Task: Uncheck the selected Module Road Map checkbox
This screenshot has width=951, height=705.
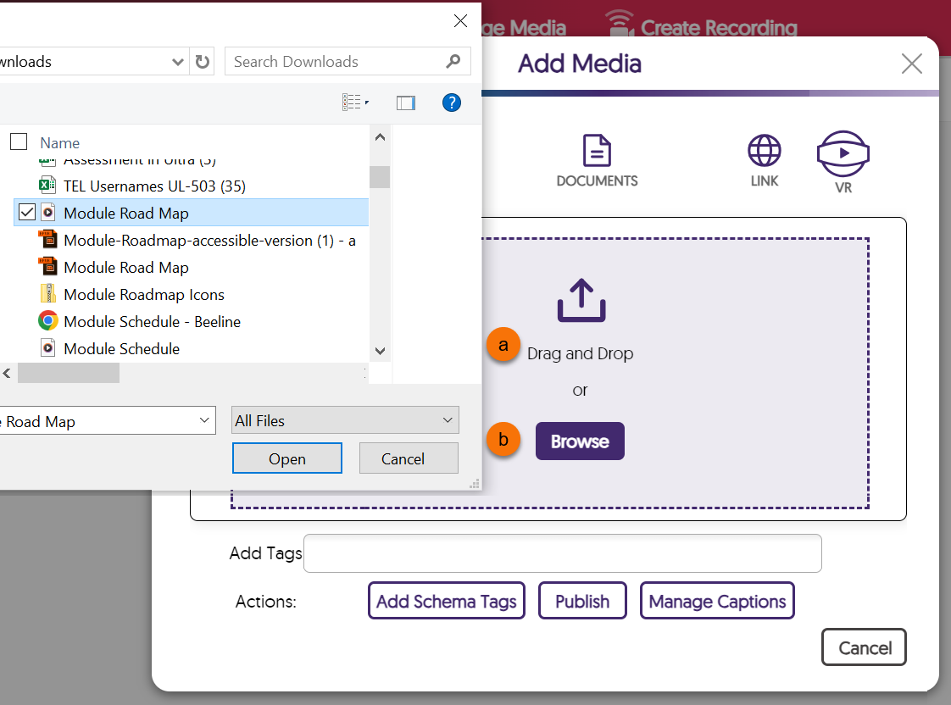Action: pos(27,213)
